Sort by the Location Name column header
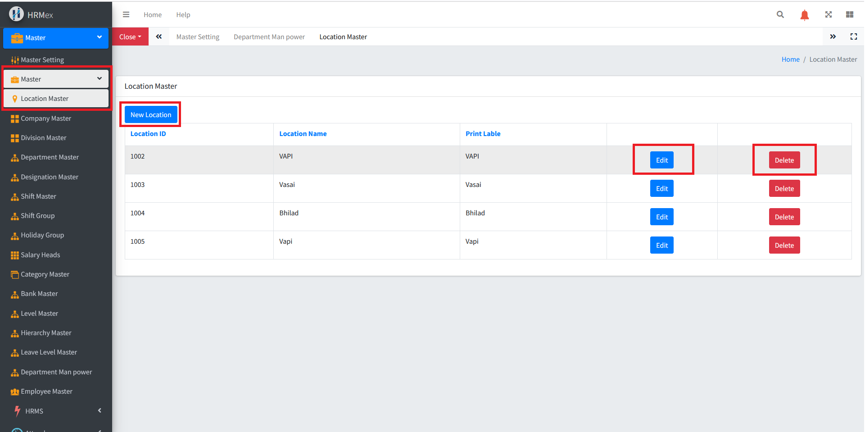The height and width of the screenshot is (432, 865). tap(303, 134)
